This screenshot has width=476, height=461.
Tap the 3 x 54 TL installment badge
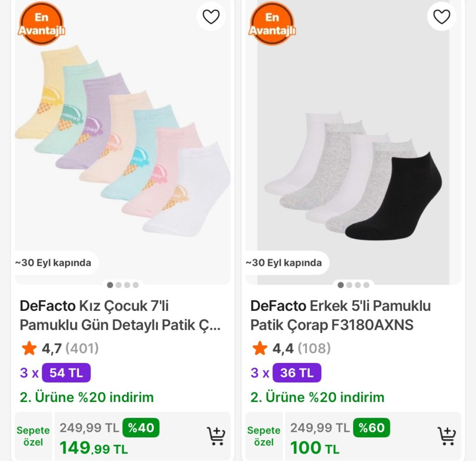tap(66, 373)
